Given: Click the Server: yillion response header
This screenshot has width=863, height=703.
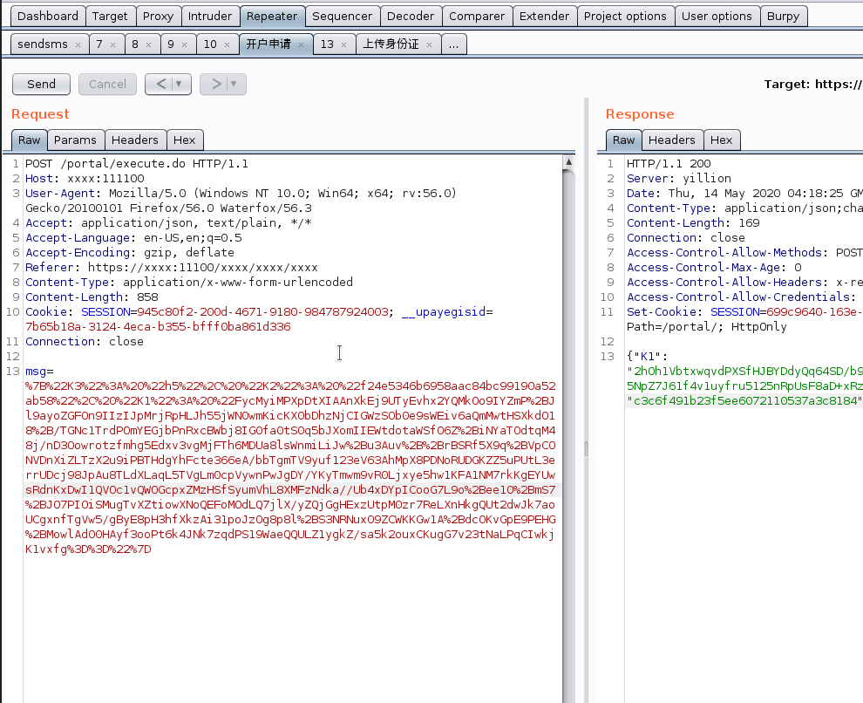Looking at the screenshot, I should [679, 178].
